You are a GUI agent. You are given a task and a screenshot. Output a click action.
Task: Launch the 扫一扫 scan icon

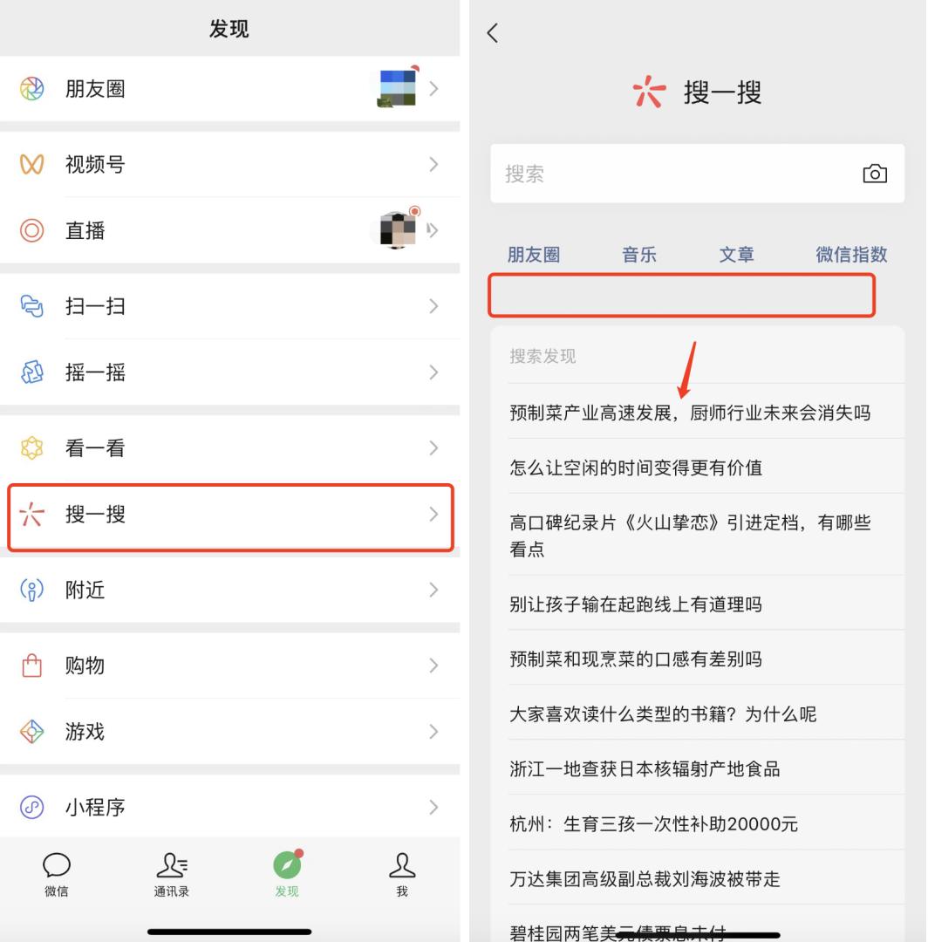click(x=31, y=306)
